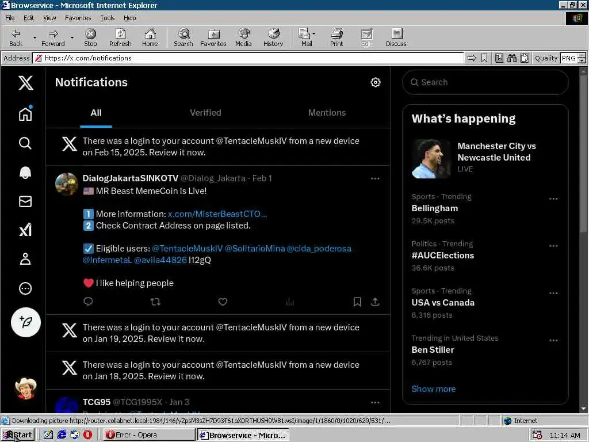Screen dimensions: 589x442
Task: View analytics of MR Beast MemeCoin post
Action: 290,302
